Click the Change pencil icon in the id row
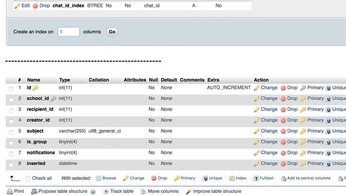 256,88
